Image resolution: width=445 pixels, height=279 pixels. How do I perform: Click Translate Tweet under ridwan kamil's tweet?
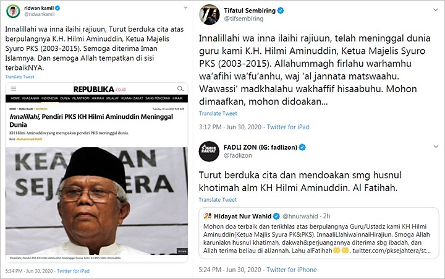pyautogui.click(x=20, y=77)
